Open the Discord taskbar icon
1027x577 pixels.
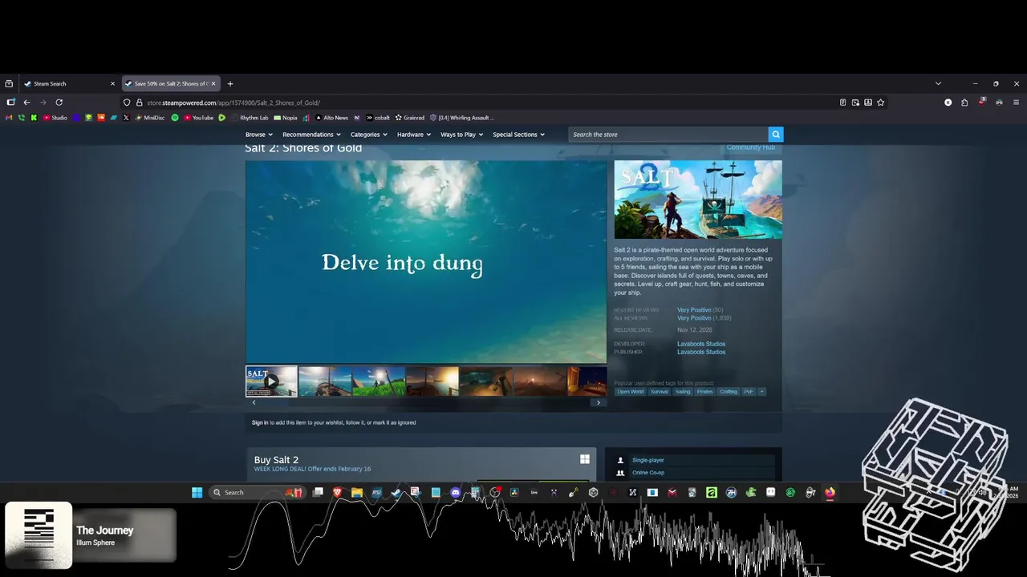coord(456,492)
